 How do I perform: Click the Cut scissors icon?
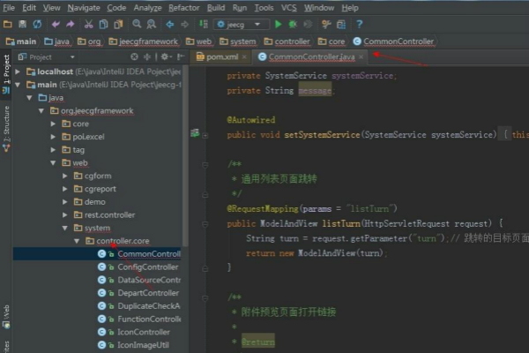pyautogui.click(x=90, y=25)
